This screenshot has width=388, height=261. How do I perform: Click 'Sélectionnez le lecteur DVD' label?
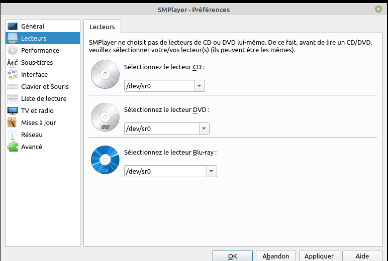point(167,110)
